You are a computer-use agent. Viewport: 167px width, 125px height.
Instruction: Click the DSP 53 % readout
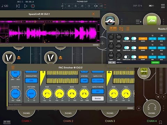[x=137, y=6]
